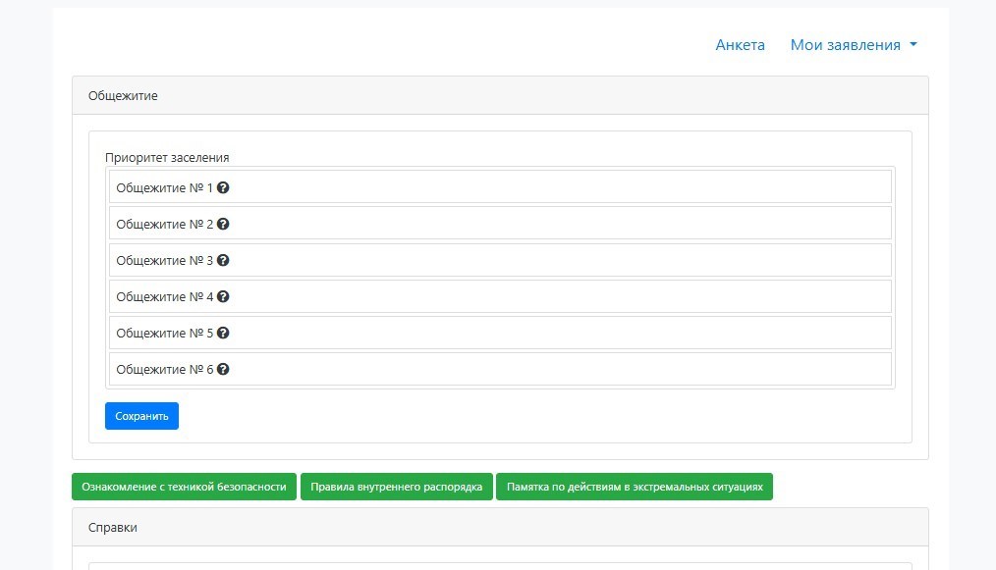Open Правила внутреннего распорядка
The height and width of the screenshot is (570, 996).
397,487
